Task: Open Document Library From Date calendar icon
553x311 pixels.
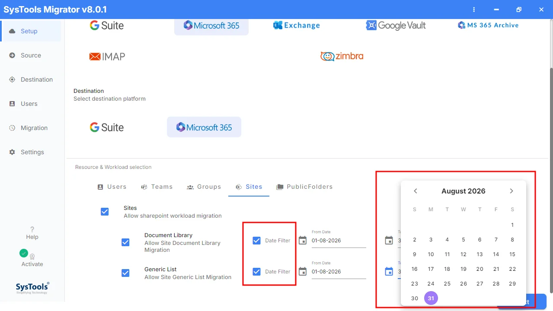Action: pyautogui.click(x=303, y=241)
